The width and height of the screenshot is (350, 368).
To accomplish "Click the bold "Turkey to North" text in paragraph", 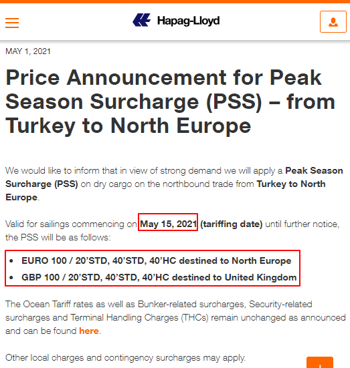I will pyautogui.click(x=291, y=184).
